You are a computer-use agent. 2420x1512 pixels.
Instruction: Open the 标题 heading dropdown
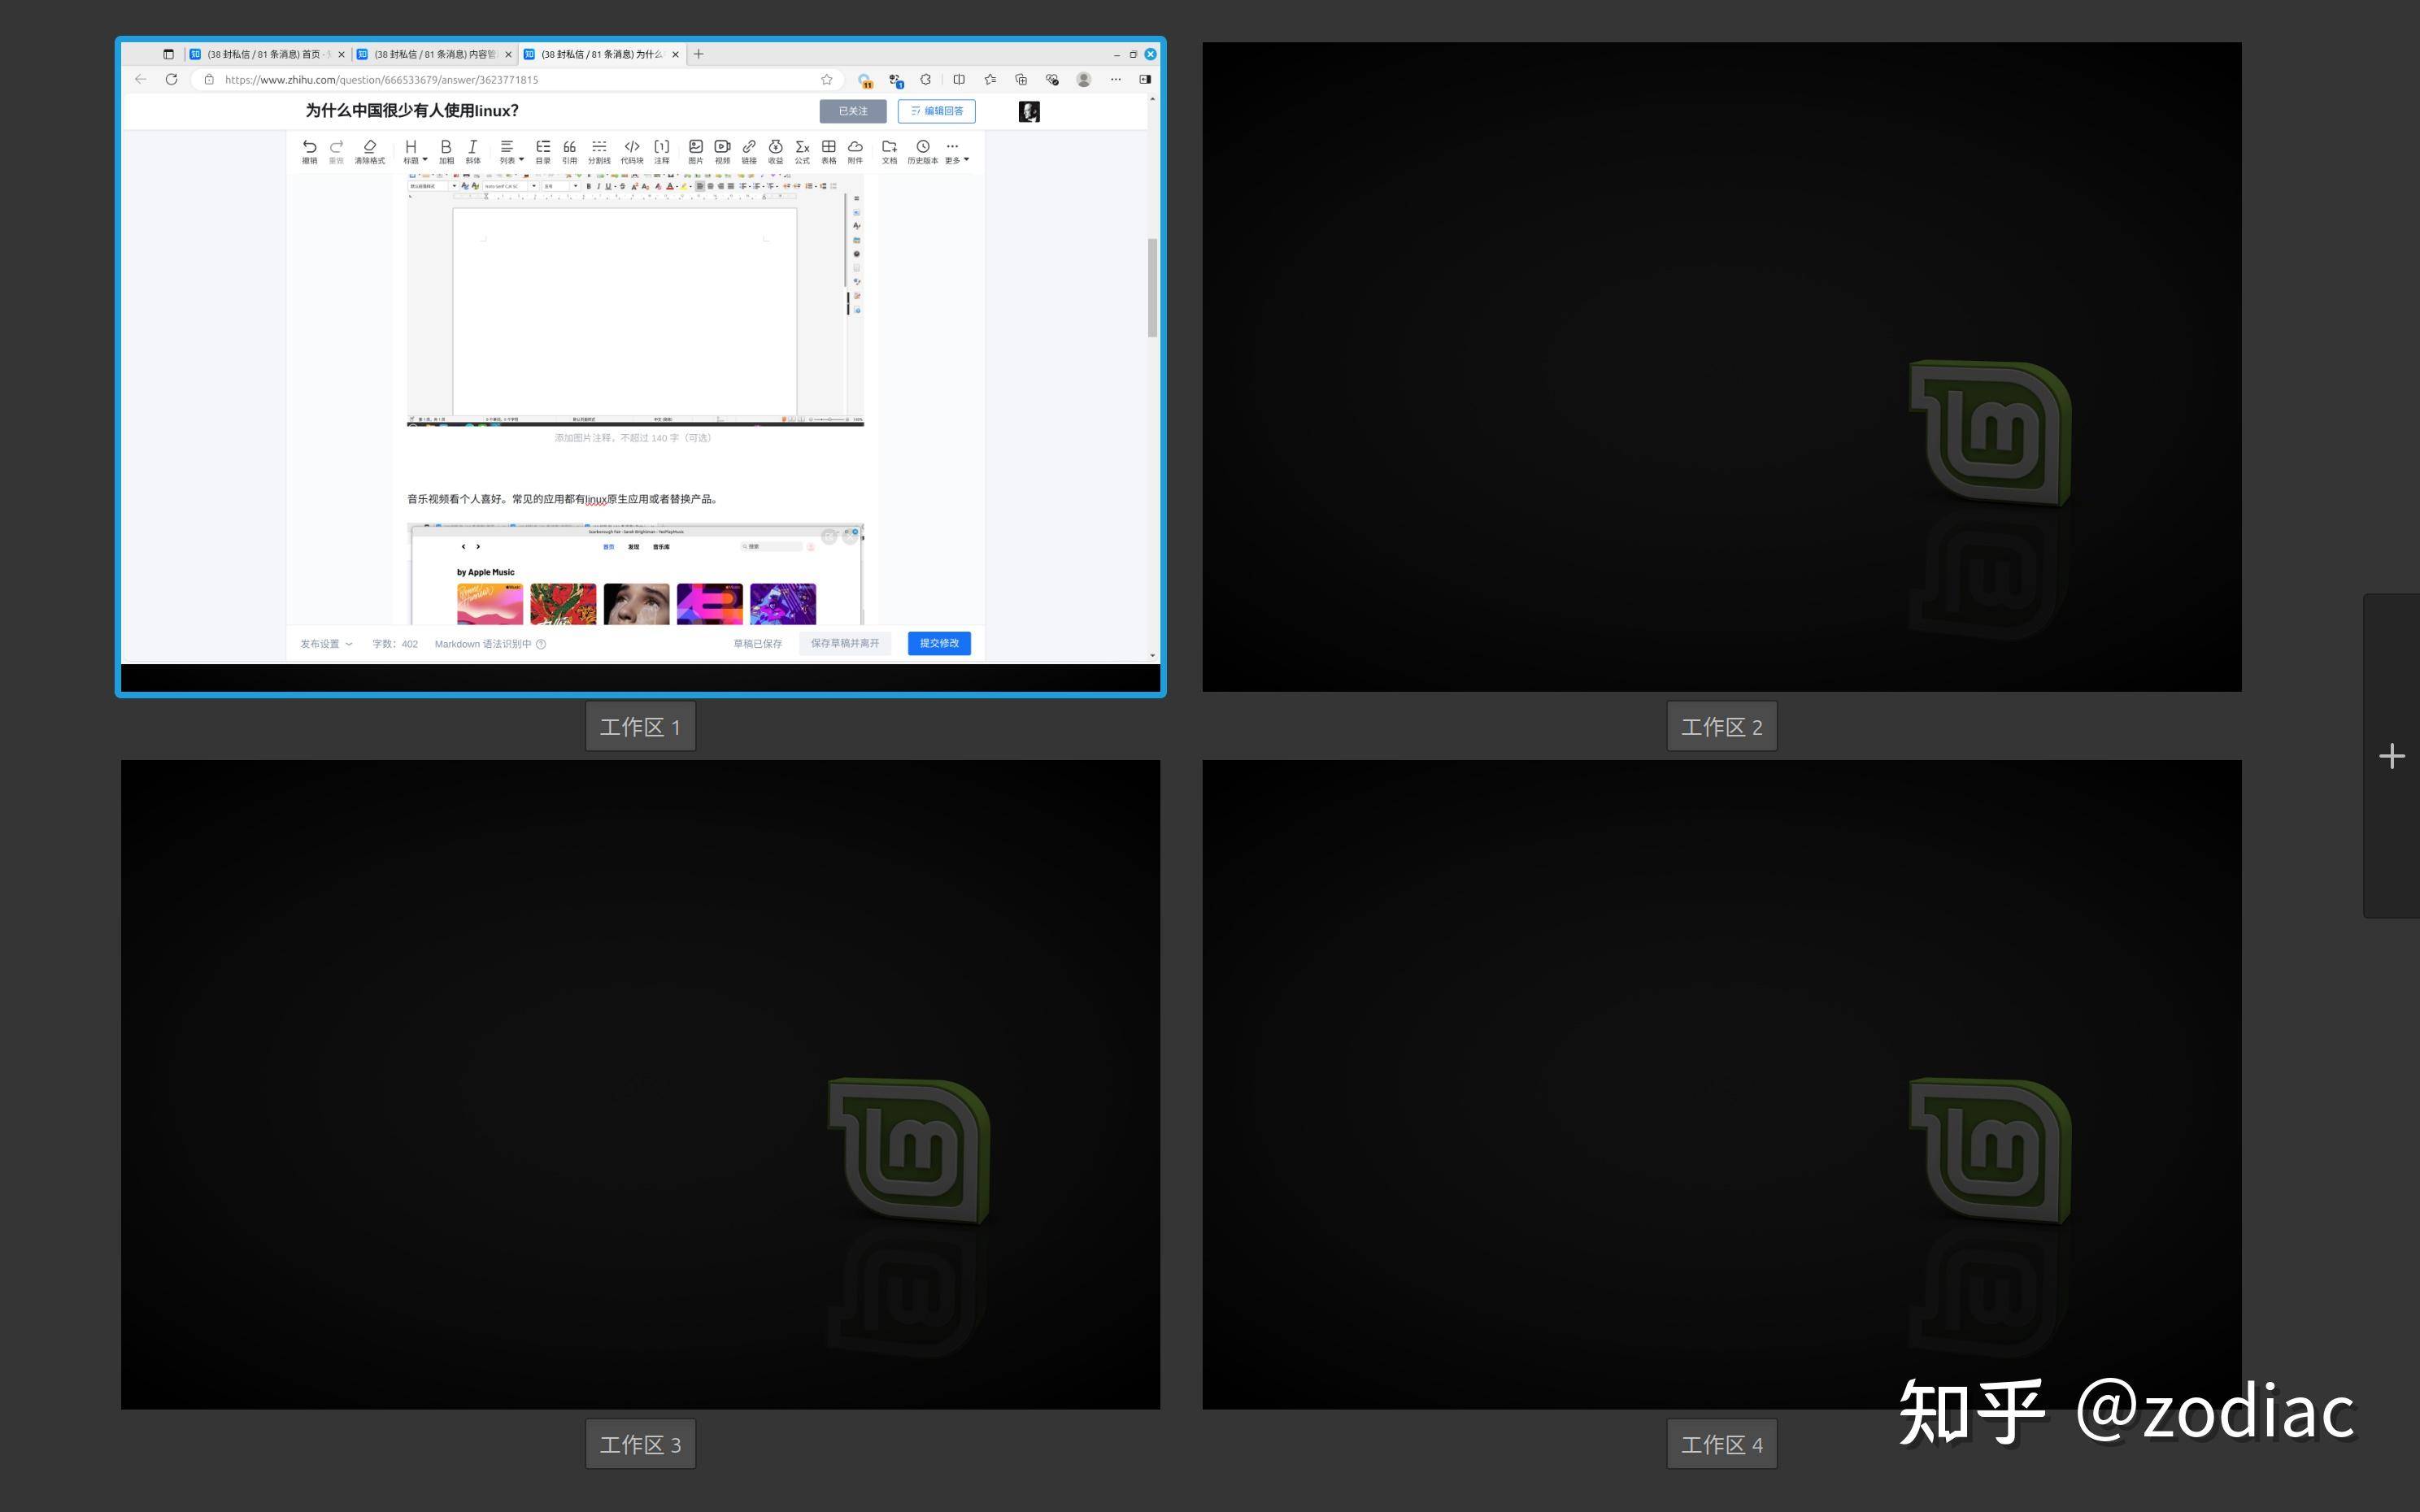tap(414, 151)
